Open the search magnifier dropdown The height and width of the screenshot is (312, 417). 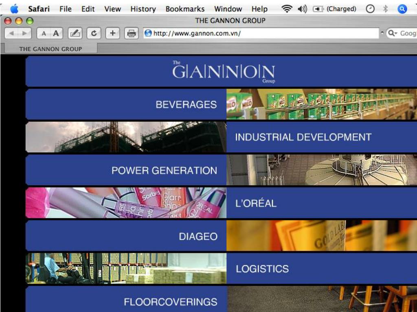(x=392, y=33)
